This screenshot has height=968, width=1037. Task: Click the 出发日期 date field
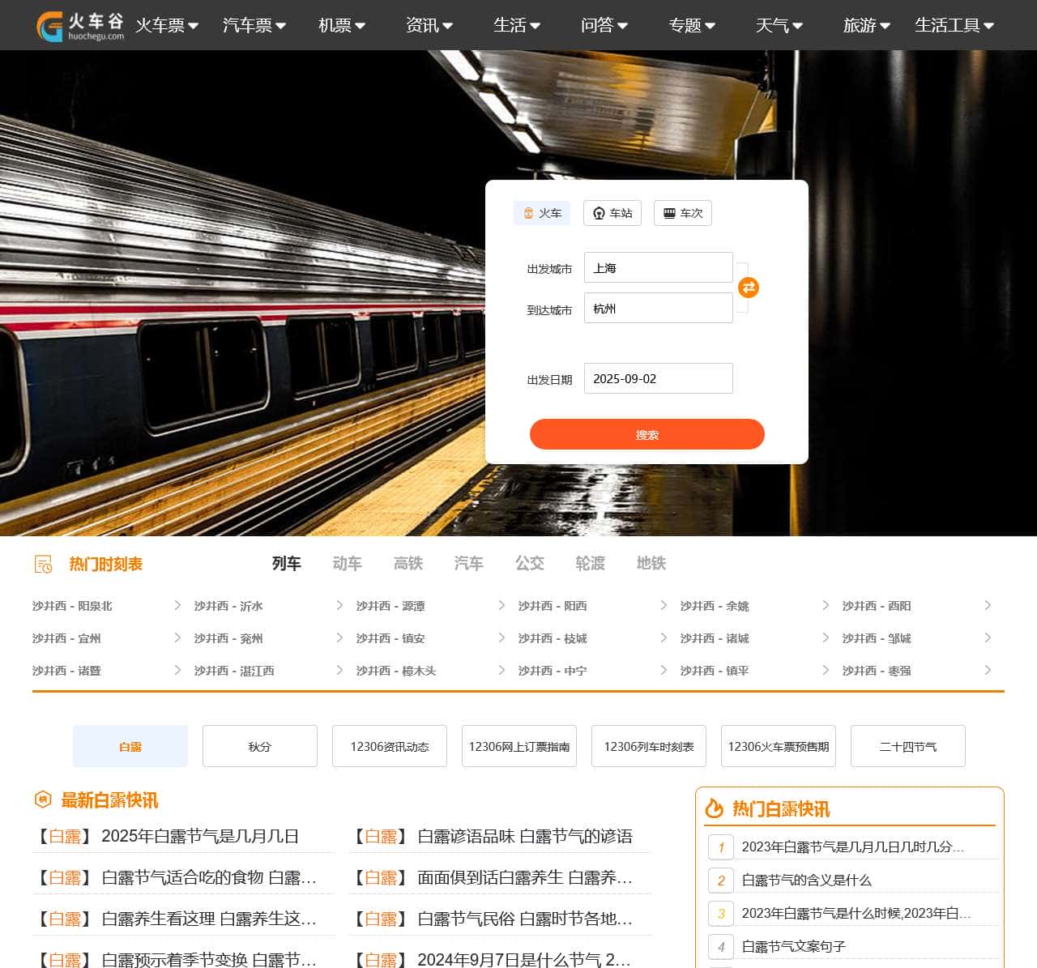[x=658, y=378]
